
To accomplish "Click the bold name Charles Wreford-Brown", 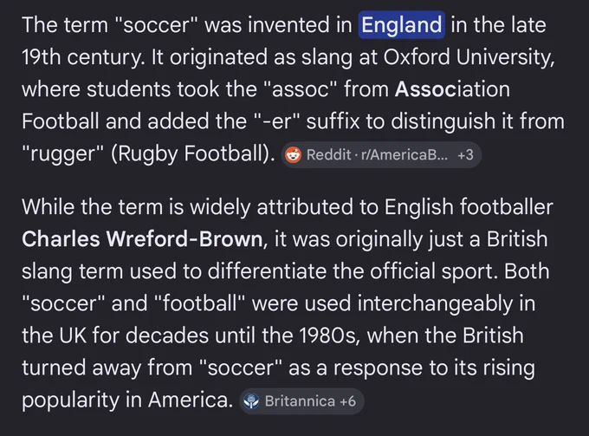I will [142, 239].
